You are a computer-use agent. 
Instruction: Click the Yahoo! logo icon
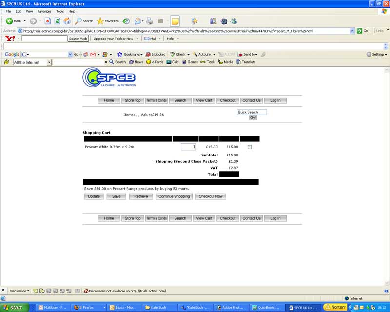(x=10, y=39)
